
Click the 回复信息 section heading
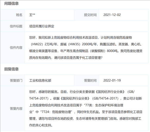click(11, 69)
